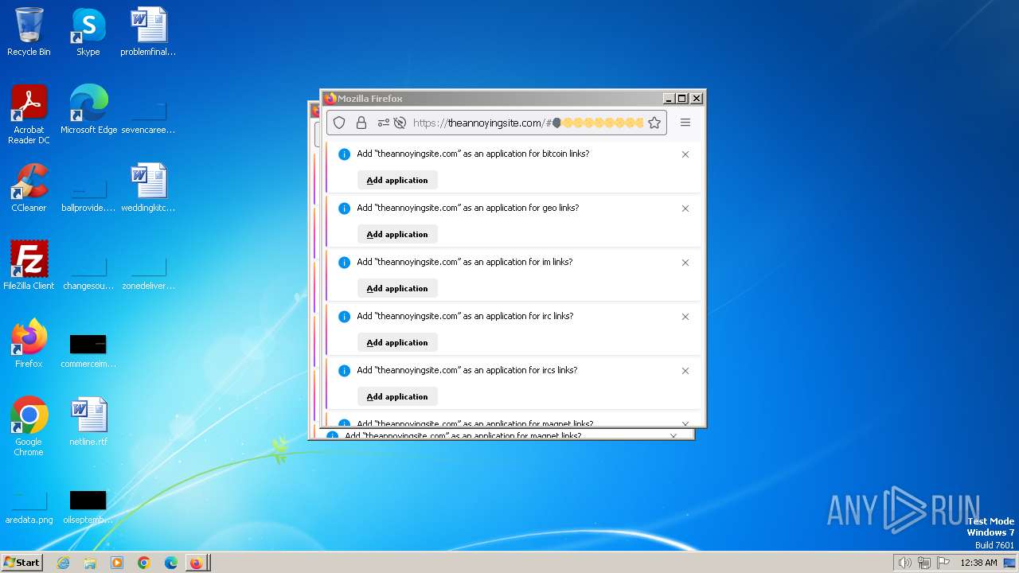Open the volume speaker tray icon
This screenshot has height=573, width=1019.
pyautogui.click(x=904, y=563)
